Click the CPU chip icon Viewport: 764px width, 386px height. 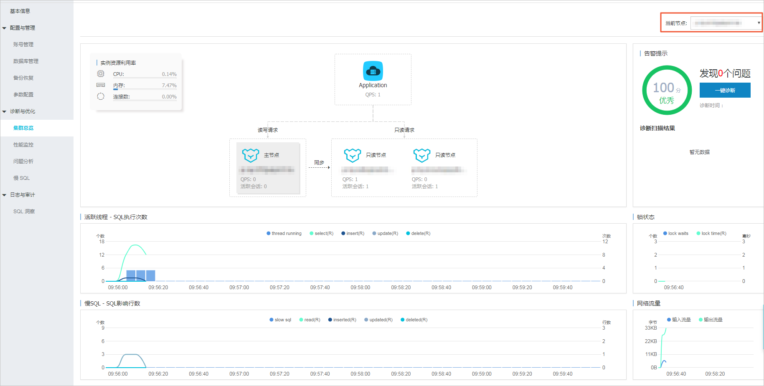(x=101, y=74)
